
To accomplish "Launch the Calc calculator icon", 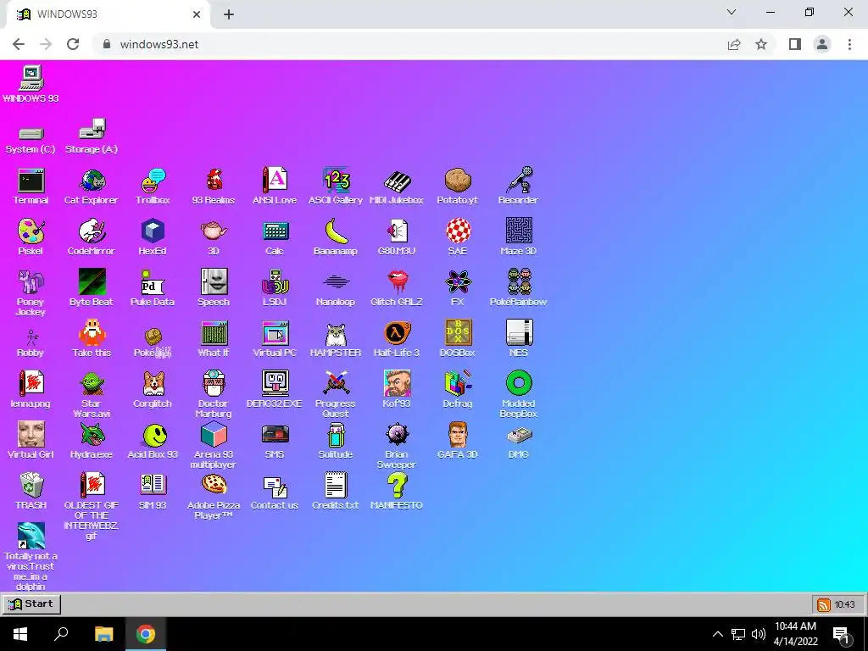I will point(275,231).
